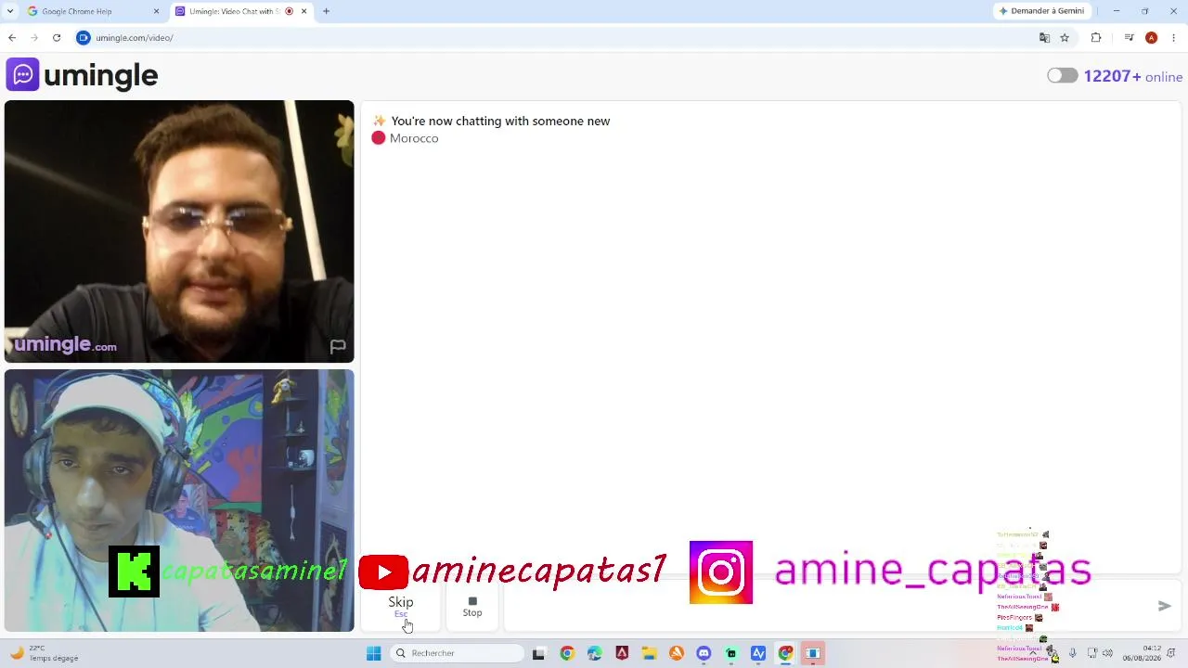
Task: Toggle the switch beside the online count
Action: coord(1063,76)
